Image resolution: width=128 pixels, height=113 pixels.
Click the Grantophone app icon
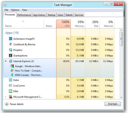click(x=10, y=55)
